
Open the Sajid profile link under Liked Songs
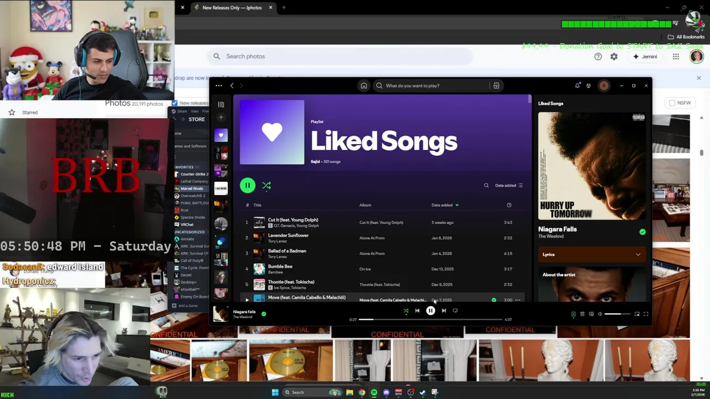tap(315, 162)
